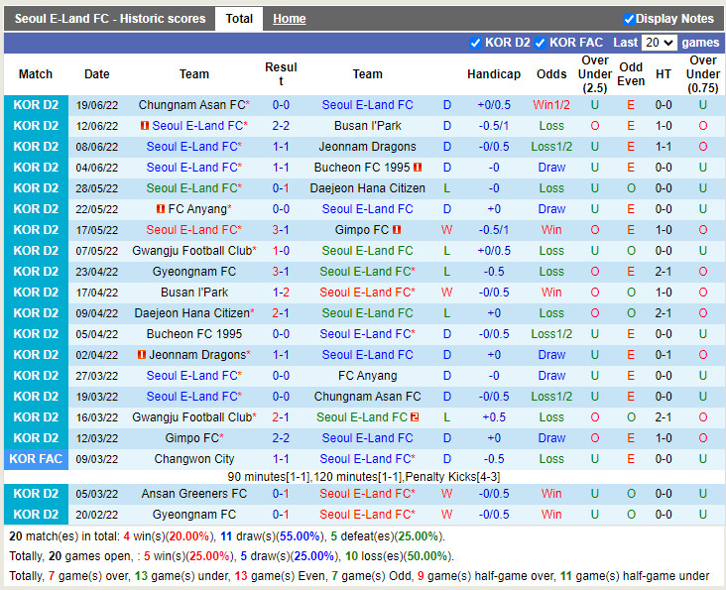
Task: Uncheck the KOR D2 league filter
Action: click(x=475, y=43)
